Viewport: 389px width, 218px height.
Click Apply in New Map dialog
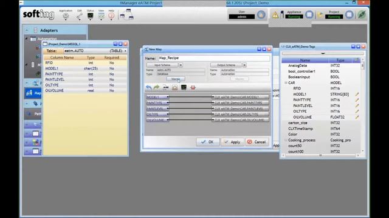pos(232,142)
